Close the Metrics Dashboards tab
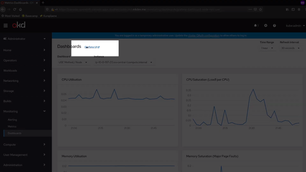Image resolution: width=306 pixels, height=172 pixels. (37, 3)
